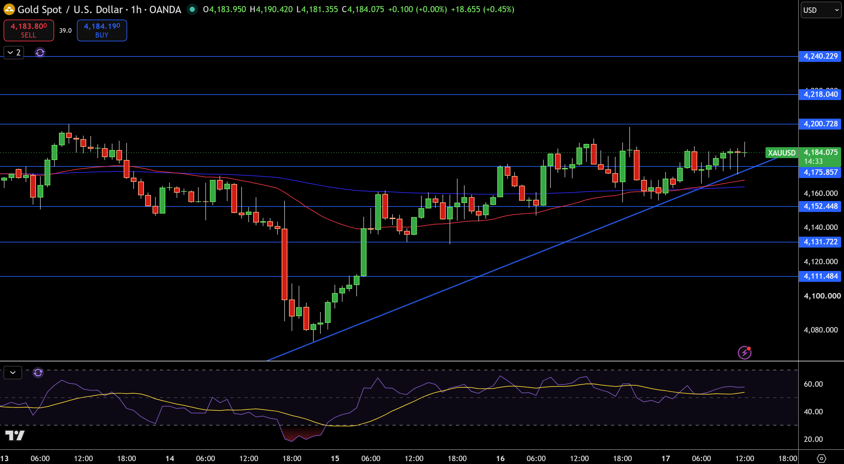844x464 pixels.
Task: Expand the indicators legend showing 2
Action: click(x=14, y=53)
